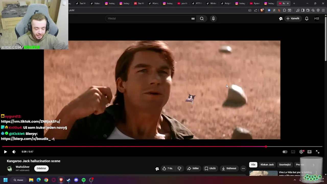Open the blerp.com/x/boudis_ chat link

click(x=26, y=139)
